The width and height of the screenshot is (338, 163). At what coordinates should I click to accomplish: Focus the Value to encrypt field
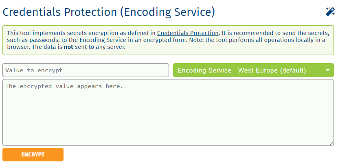coord(86,70)
